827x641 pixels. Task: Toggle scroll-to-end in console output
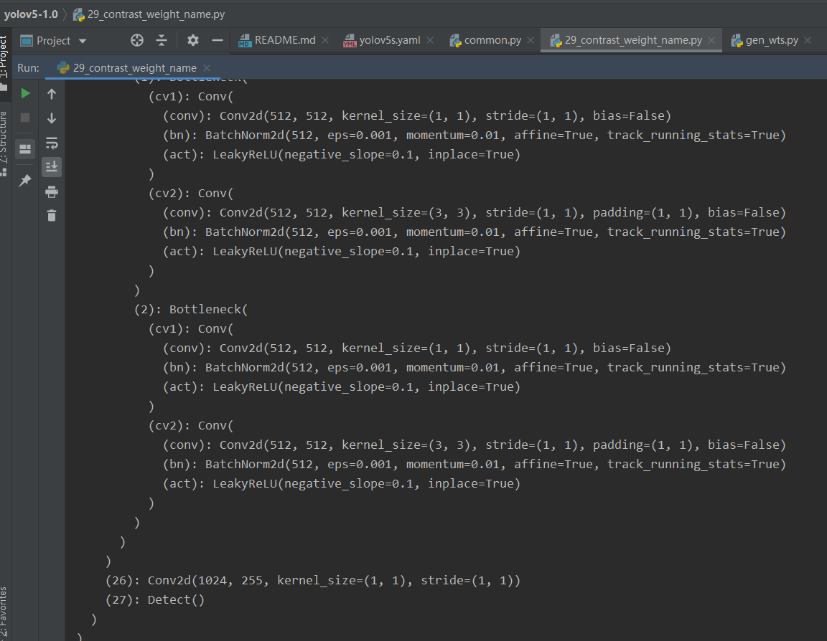click(x=51, y=167)
